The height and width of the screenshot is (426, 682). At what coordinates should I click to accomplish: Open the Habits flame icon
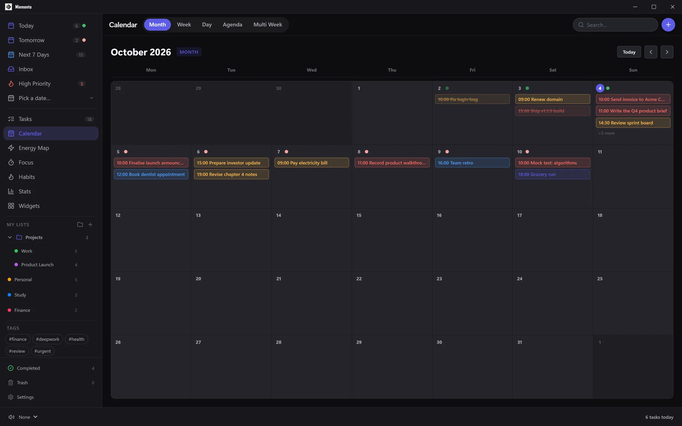coord(11,177)
